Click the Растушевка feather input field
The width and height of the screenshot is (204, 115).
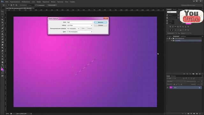coord(31,5)
